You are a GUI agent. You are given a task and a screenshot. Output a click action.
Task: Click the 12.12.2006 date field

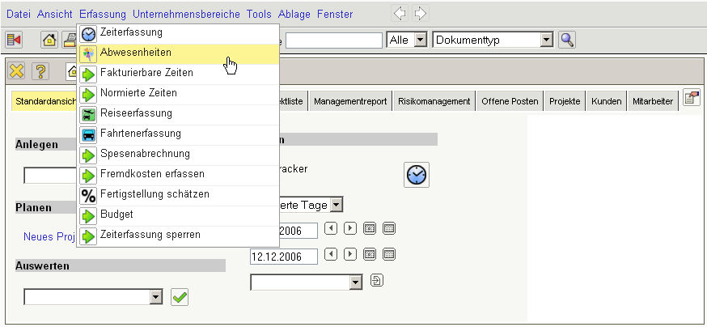[x=283, y=257]
